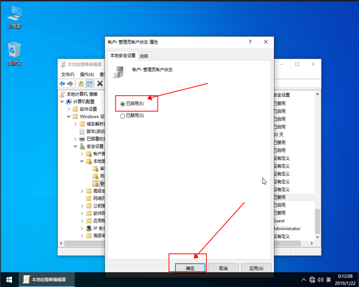Click the delete X icon in toolbar
The image size is (359, 287).
click(100, 83)
